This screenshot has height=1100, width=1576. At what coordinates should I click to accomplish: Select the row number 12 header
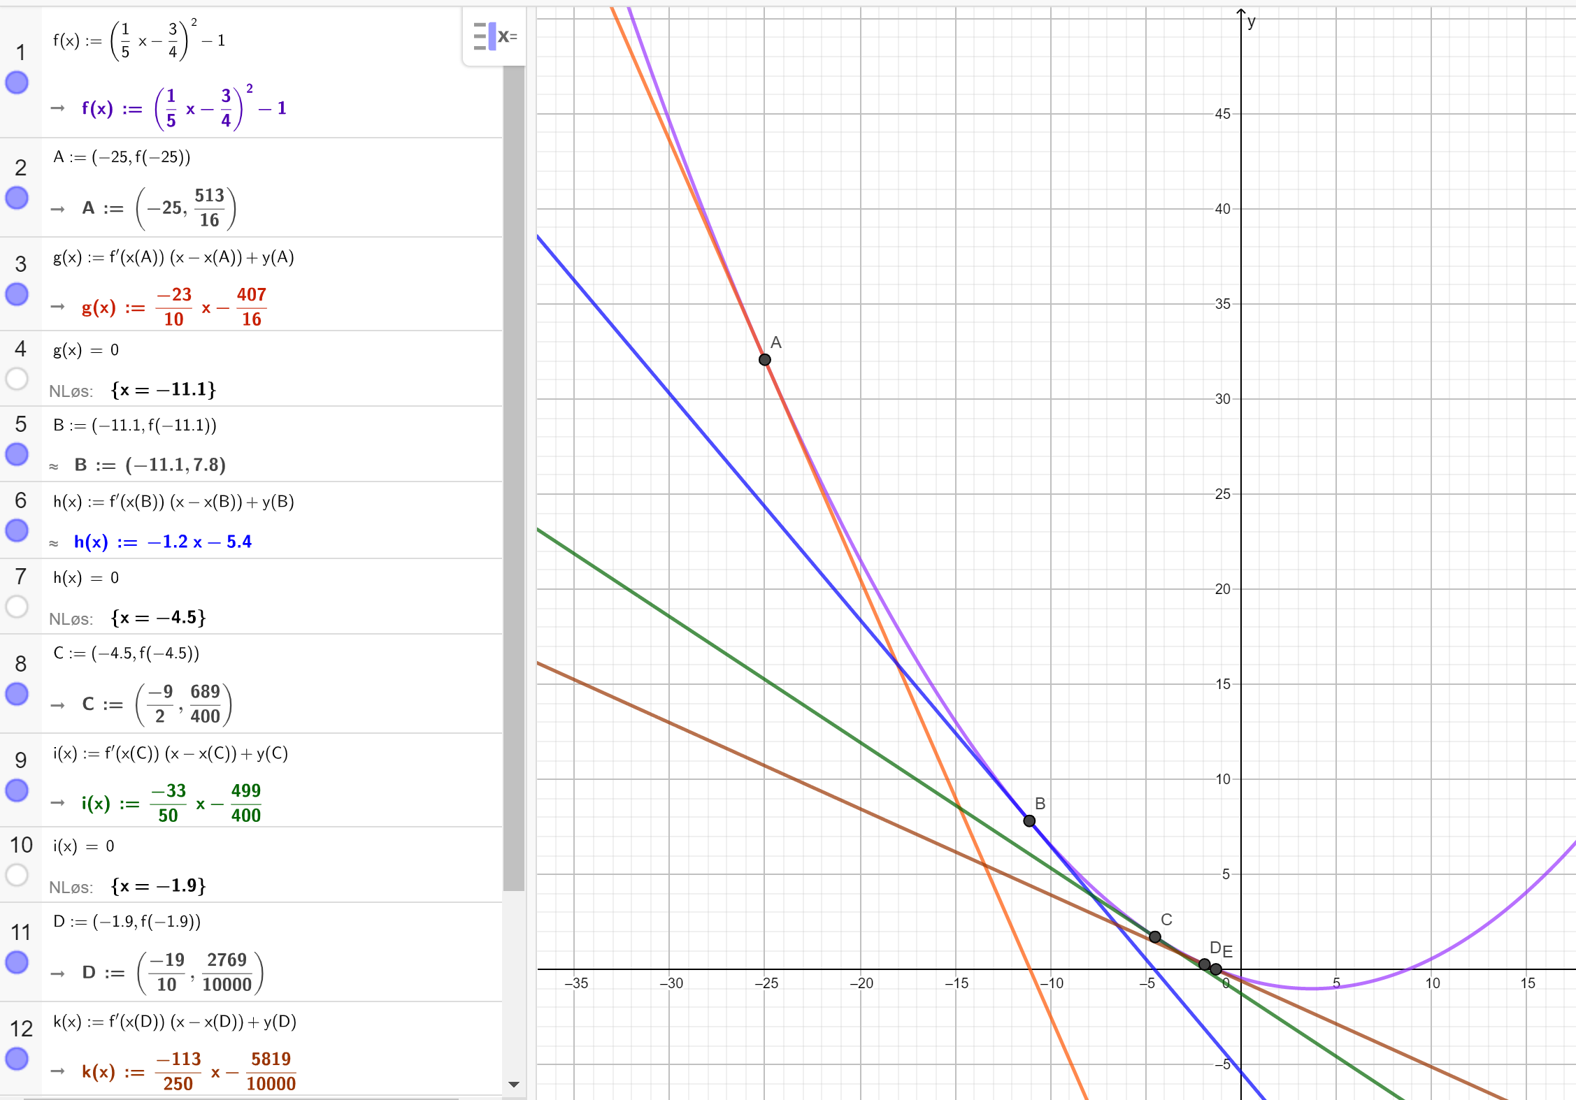coord(21,1029)
